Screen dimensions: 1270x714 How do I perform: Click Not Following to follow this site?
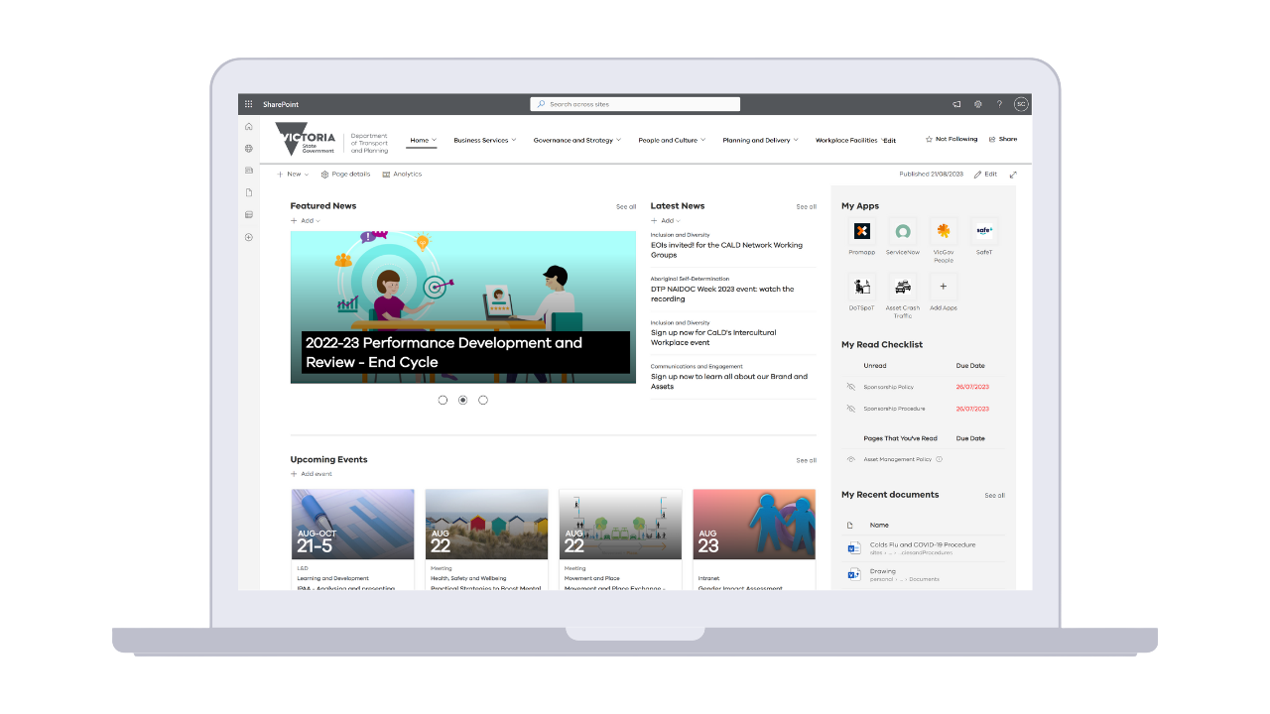click(x=951, y=139)
